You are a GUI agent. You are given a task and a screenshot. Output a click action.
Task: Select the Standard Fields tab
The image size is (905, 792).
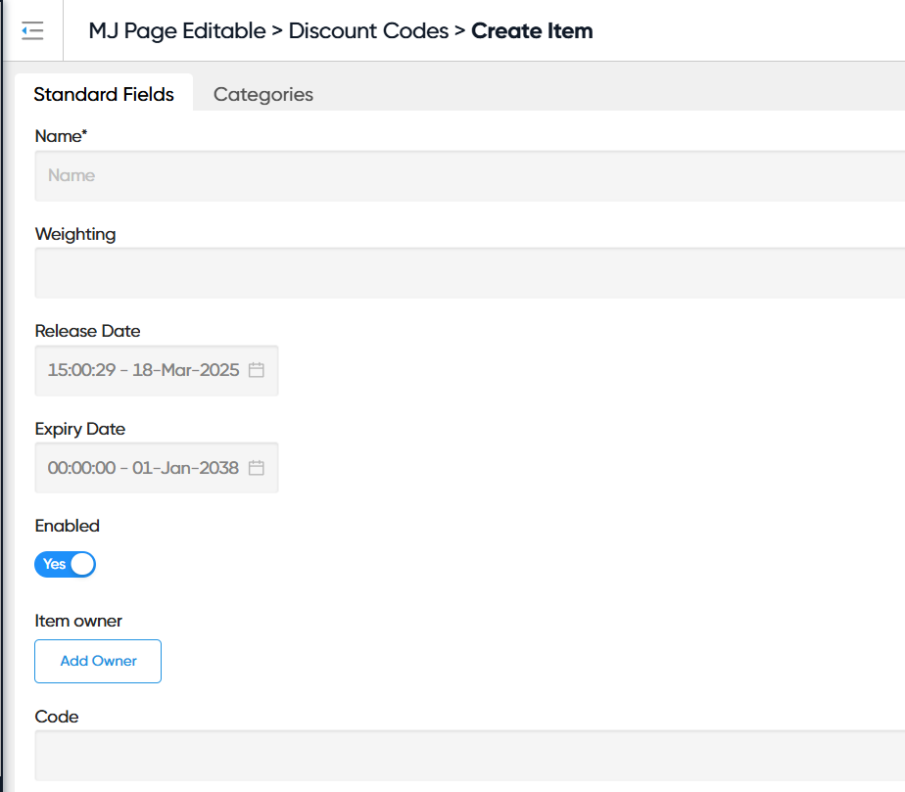(x=104, y=94)
